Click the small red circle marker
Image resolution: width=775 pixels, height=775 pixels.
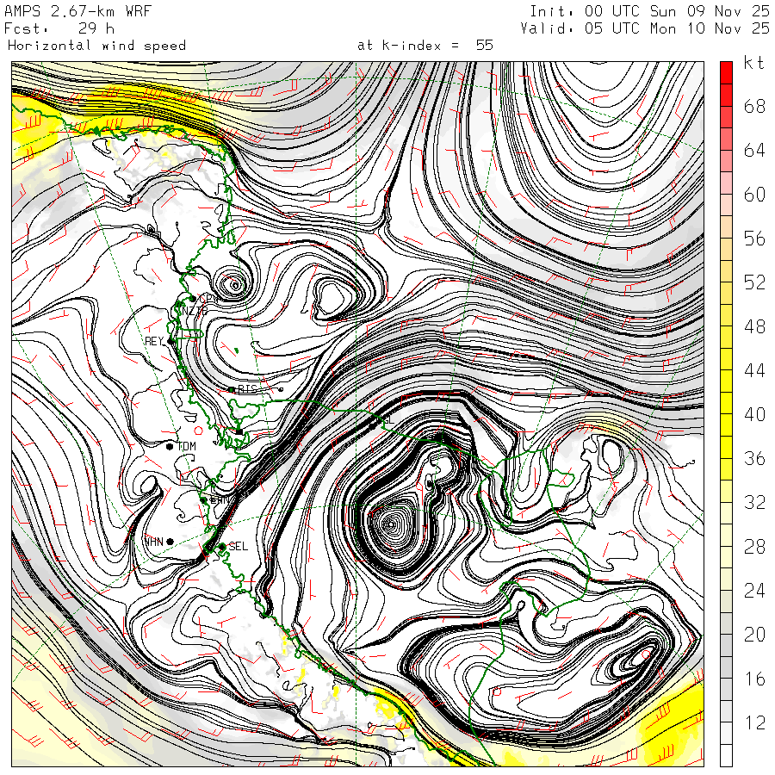pos(198,430)
